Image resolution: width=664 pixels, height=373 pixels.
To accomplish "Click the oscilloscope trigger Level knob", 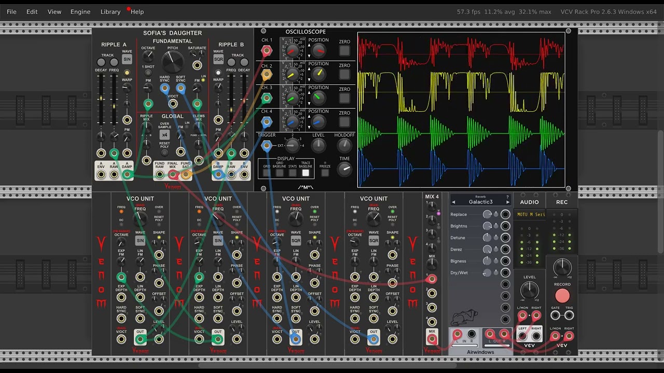I will [x=318, y=146].
